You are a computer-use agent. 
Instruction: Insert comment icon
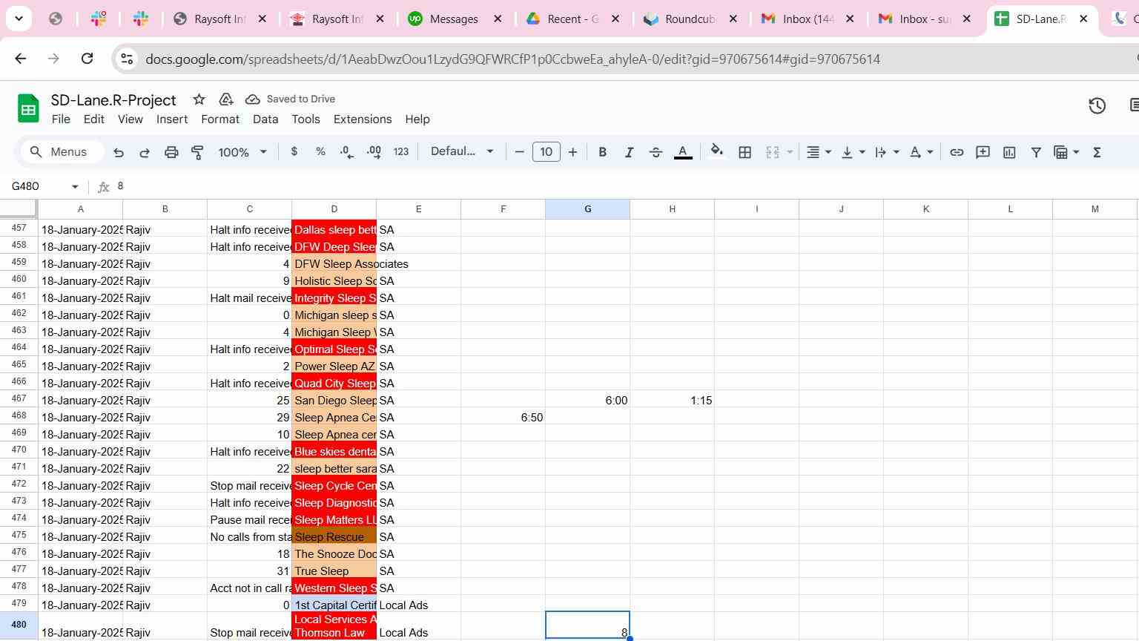(x=983, y=152)
